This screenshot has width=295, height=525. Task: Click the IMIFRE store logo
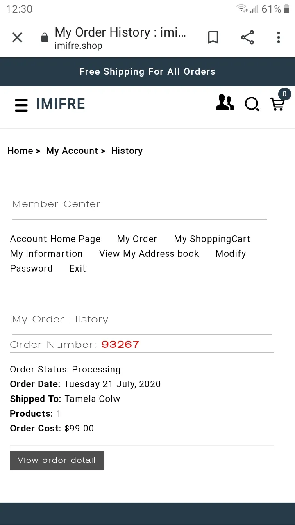(61, 104)
